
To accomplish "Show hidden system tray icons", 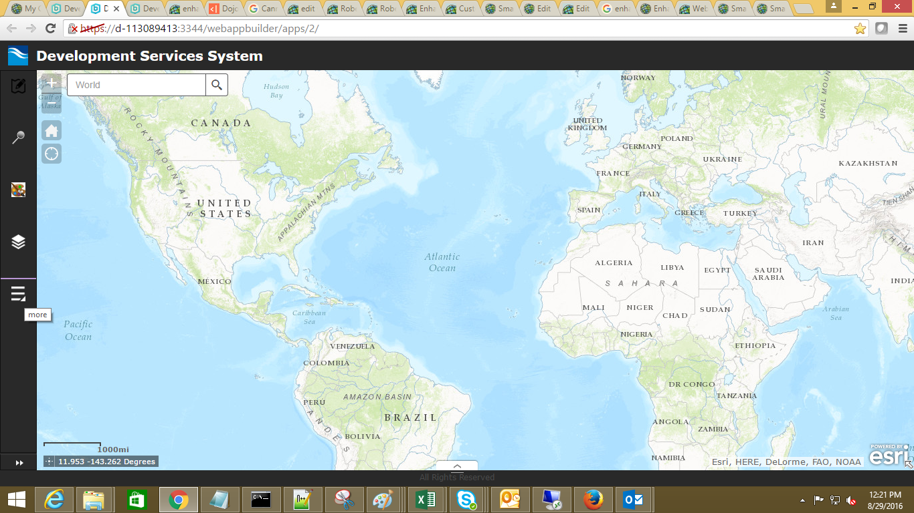I will click(802, 500).
